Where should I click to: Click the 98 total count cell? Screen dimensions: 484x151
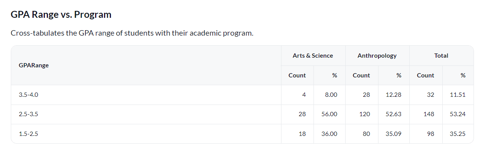point(430,134)
